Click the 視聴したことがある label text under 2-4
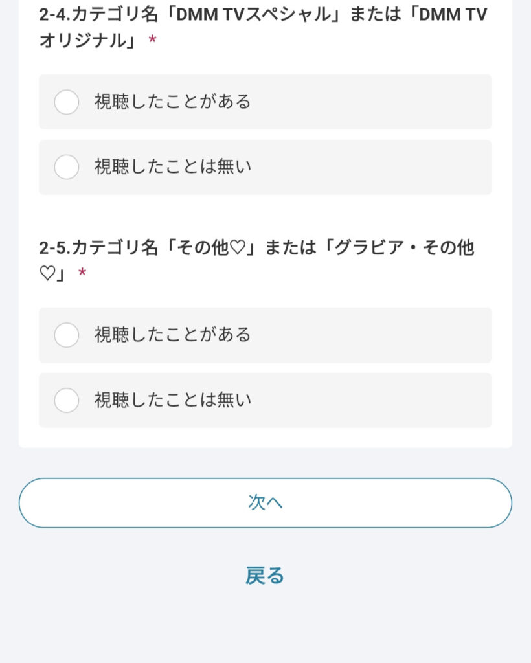Viewport: 531px width, 663px height. click(172, 102)
